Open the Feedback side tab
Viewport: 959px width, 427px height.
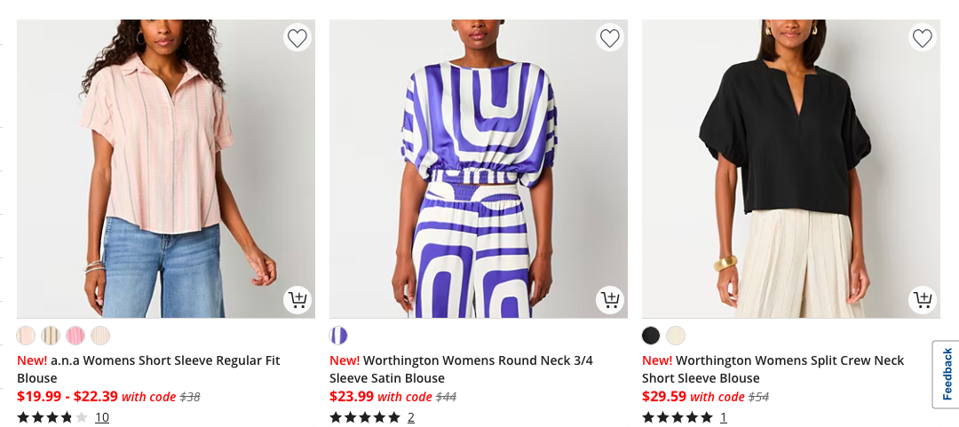point(947,374)
